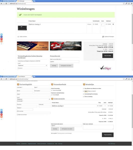
Task: Open the Land dropdown in Factureringsinfo
Action: click(34, 99)
